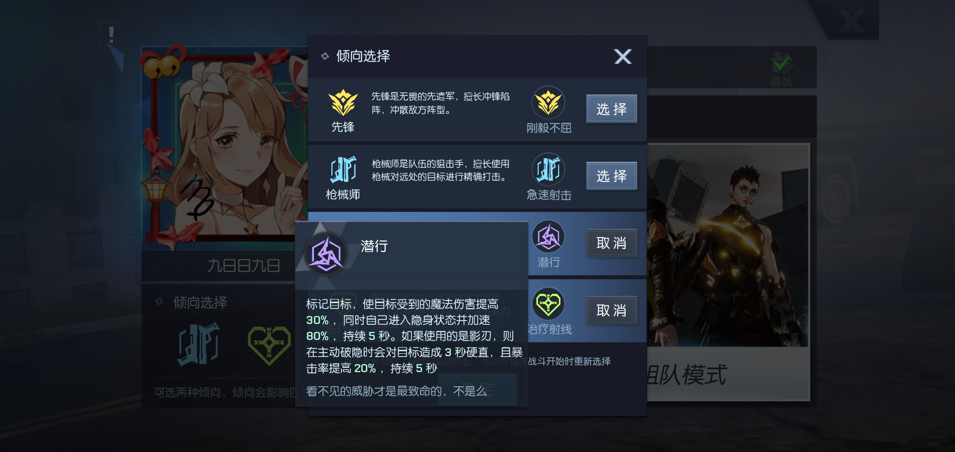Click the background X close button top right
Image resolution: width=955 pixels, height=452 pixels.
(x=851, y=20)
